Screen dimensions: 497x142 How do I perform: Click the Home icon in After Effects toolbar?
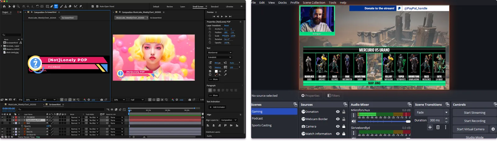pos(4,6)
